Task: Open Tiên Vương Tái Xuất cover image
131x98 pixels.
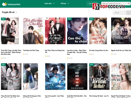Action: click(99, 77)
